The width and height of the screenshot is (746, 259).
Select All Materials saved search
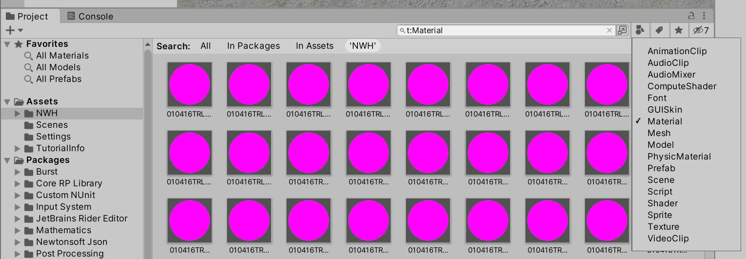coord(62,56)
